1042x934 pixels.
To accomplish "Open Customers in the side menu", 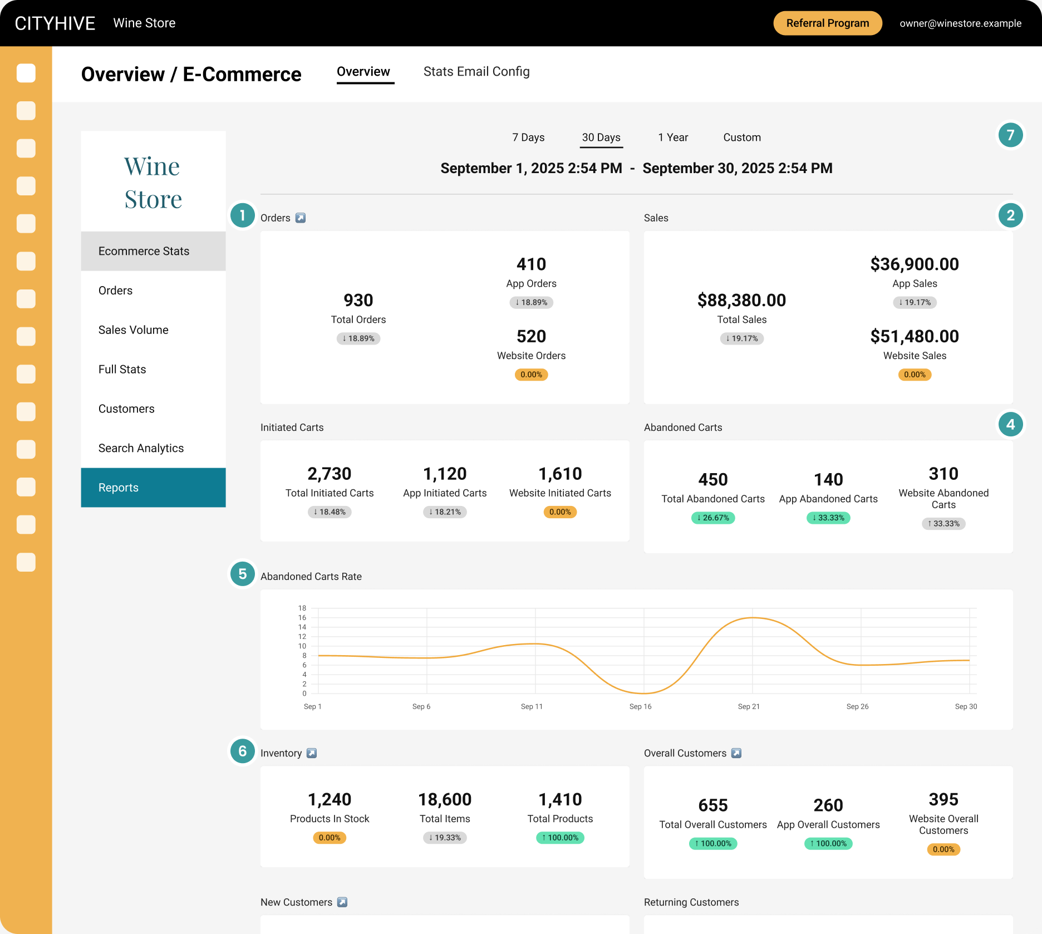I will 154,409.
